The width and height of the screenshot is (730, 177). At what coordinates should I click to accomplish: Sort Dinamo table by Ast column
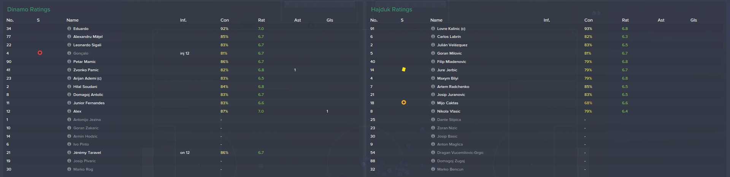(297, 20)
